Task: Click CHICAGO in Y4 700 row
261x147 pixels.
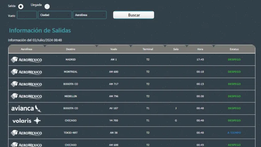Action: 71,120
